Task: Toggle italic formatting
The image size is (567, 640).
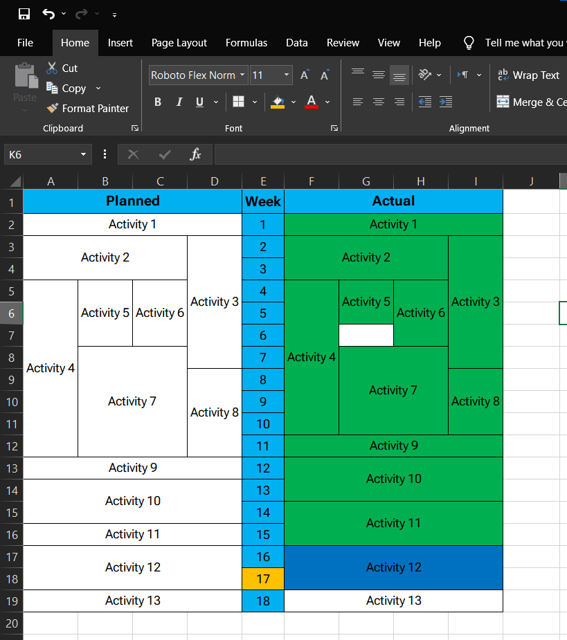Action: pyautogui.click(x=179, y=102)
